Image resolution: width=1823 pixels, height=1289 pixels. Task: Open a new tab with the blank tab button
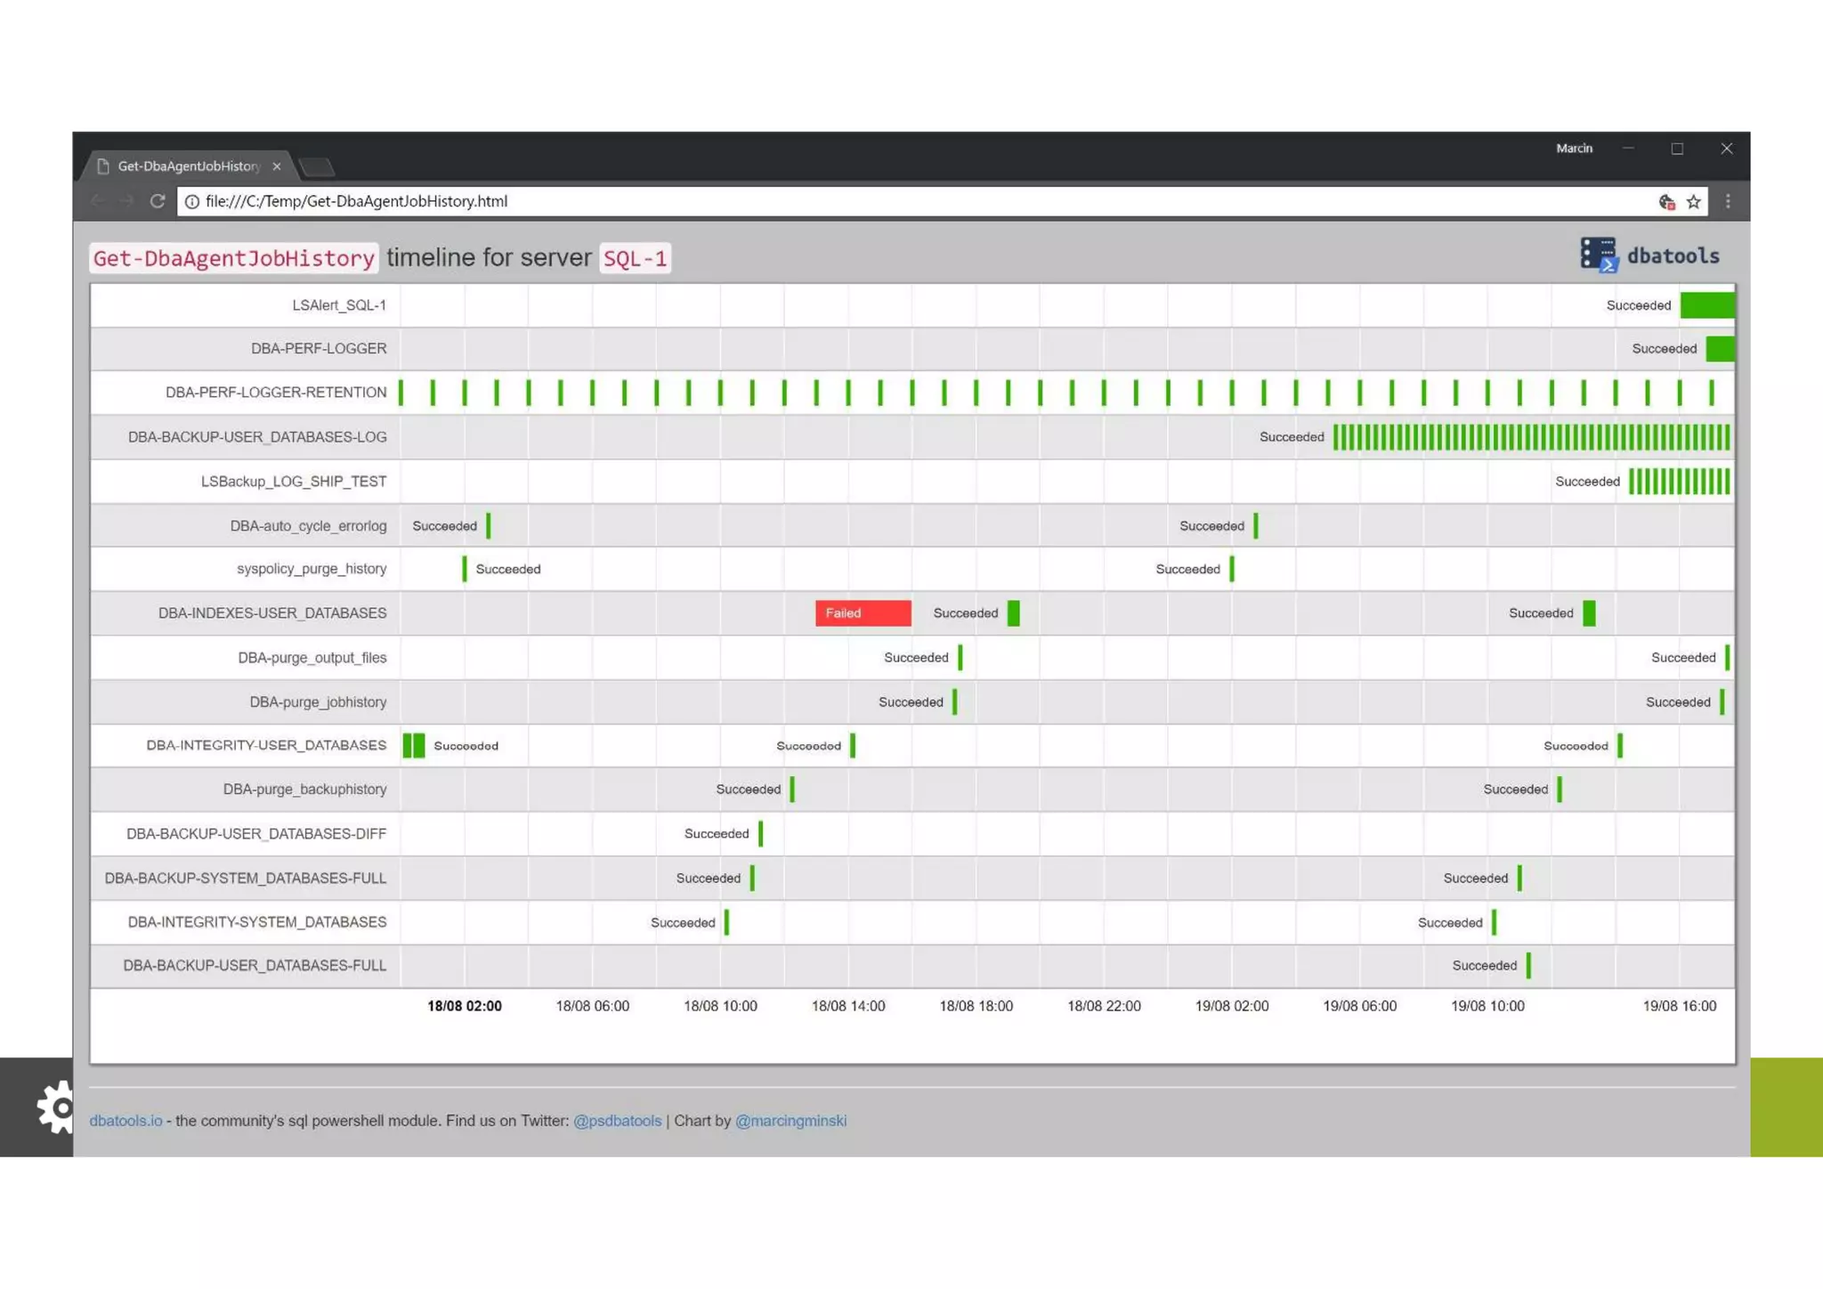click(316, 166)
